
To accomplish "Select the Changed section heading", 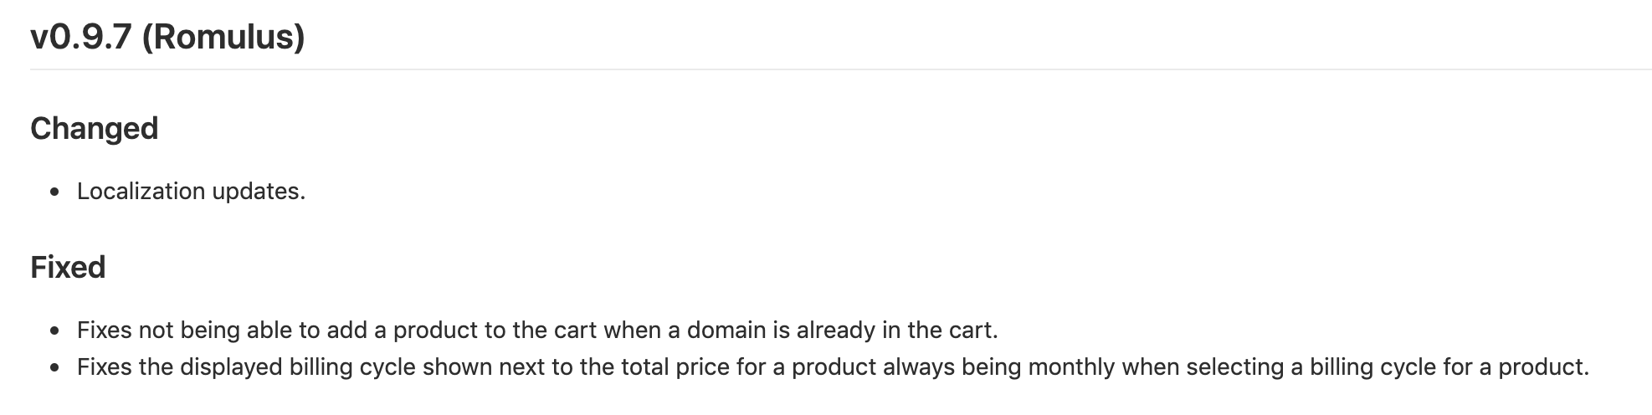I will [94, 129].
